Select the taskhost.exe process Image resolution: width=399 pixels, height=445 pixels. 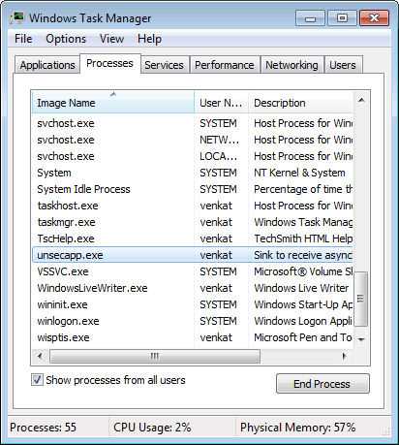193,206
